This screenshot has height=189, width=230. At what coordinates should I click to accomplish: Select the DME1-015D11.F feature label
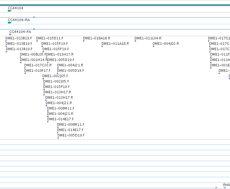click(49, 38)
